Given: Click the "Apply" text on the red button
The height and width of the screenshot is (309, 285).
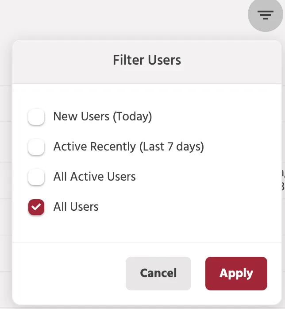Looking at the screenshot, I should point(236,274).
